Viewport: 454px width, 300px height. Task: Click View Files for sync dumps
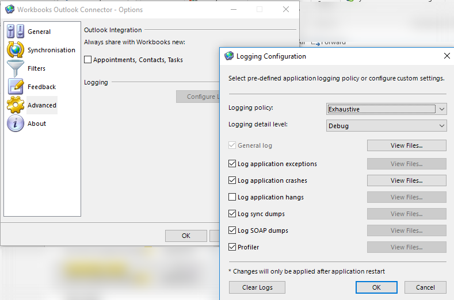tap(406, 214)
